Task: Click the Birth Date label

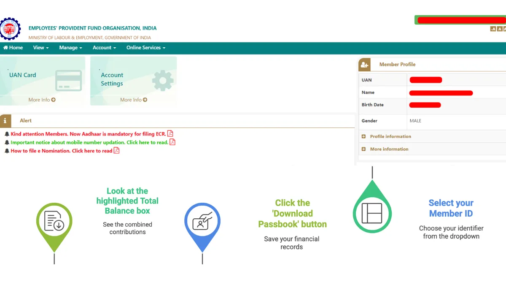Action: coord(372,105)
